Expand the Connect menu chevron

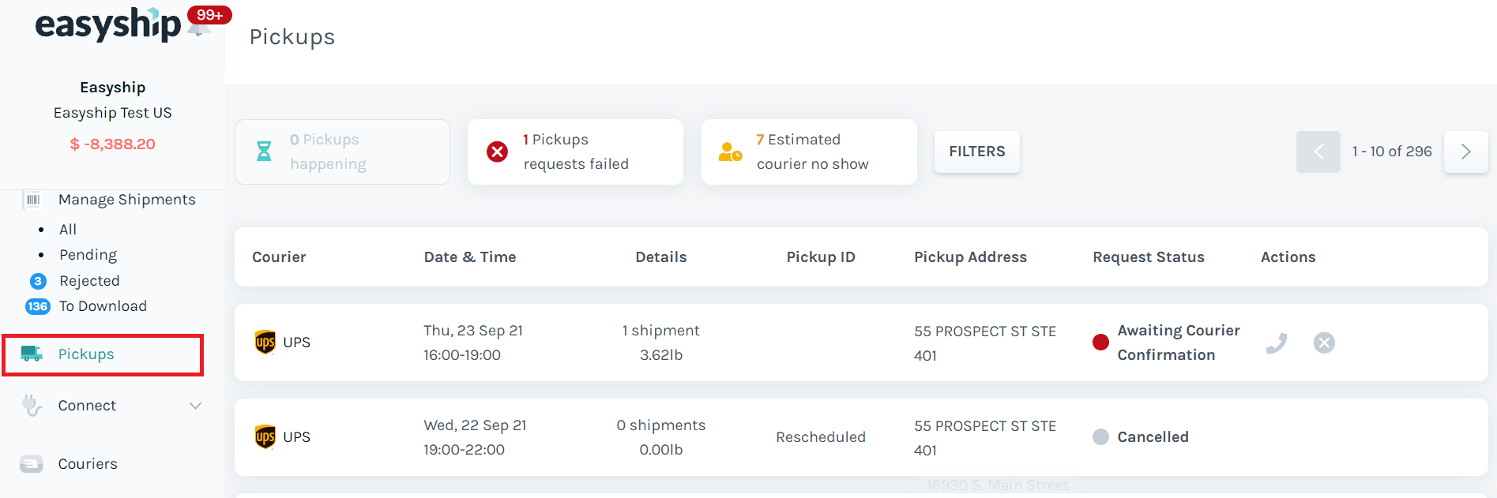click(x=195, y=406)
